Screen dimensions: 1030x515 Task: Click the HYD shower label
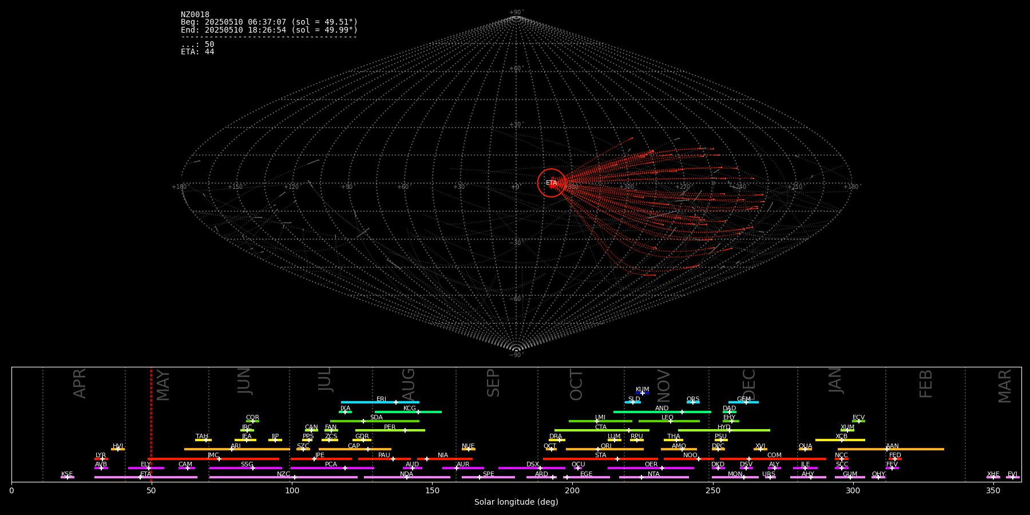point(724,427)
